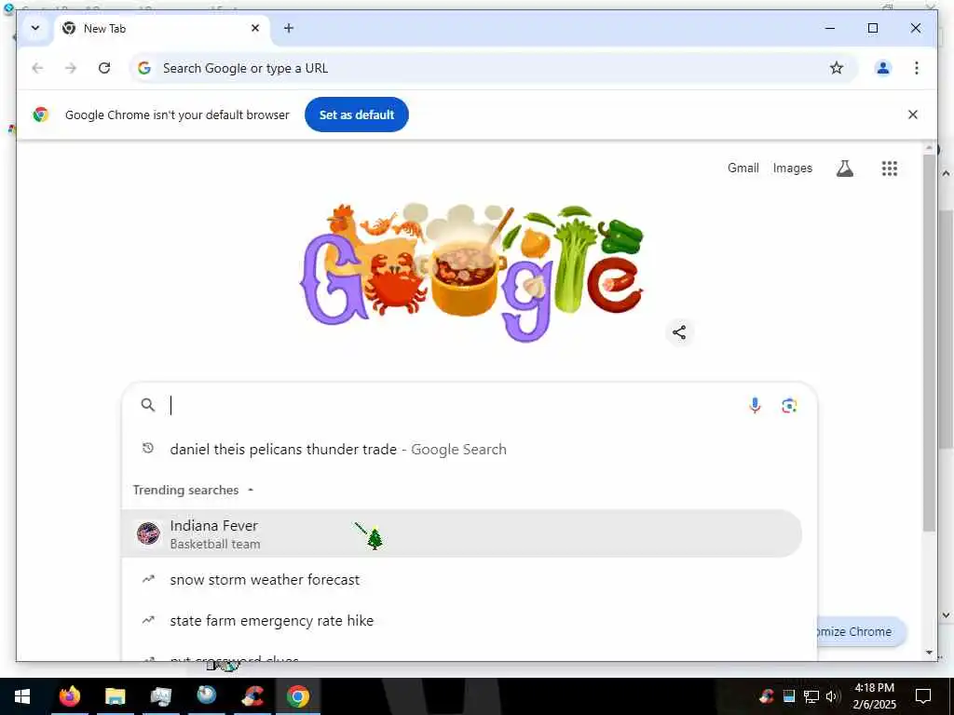The image size is (954, 715).
Task: Select the New Tab tab
Action: tap(162, 29)
